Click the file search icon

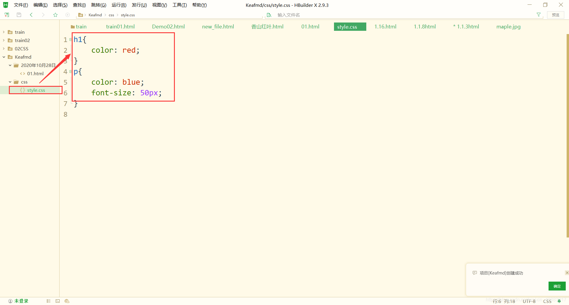click(x=269, y=15)
